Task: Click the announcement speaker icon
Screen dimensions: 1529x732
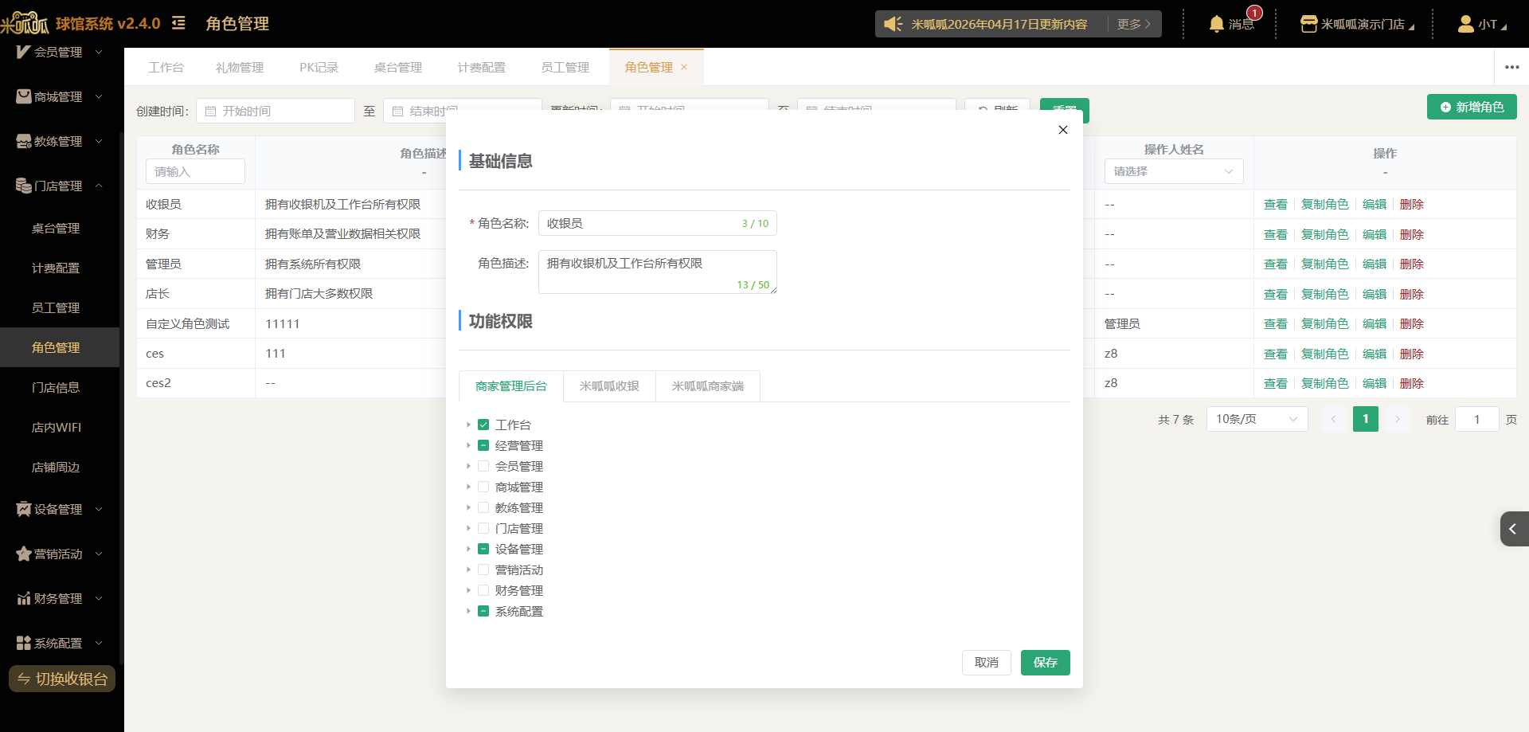Action: tap(894, 24)
